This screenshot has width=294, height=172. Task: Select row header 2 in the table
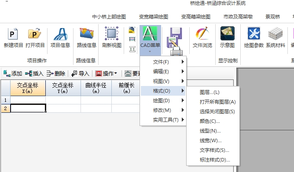coord(5,108)
